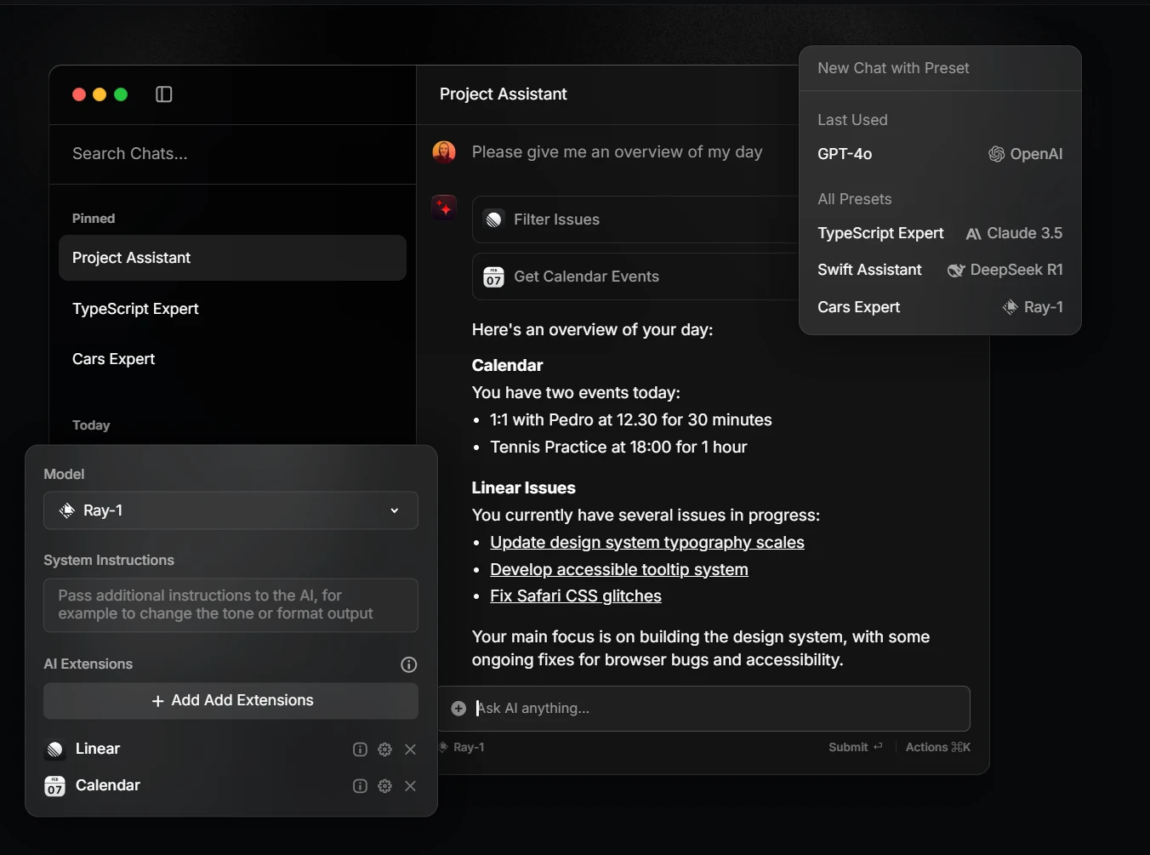Screen dimensions: 1150x855
Task: Remove the Calendar extension with its X icon
Action: [x=411, y=786]
